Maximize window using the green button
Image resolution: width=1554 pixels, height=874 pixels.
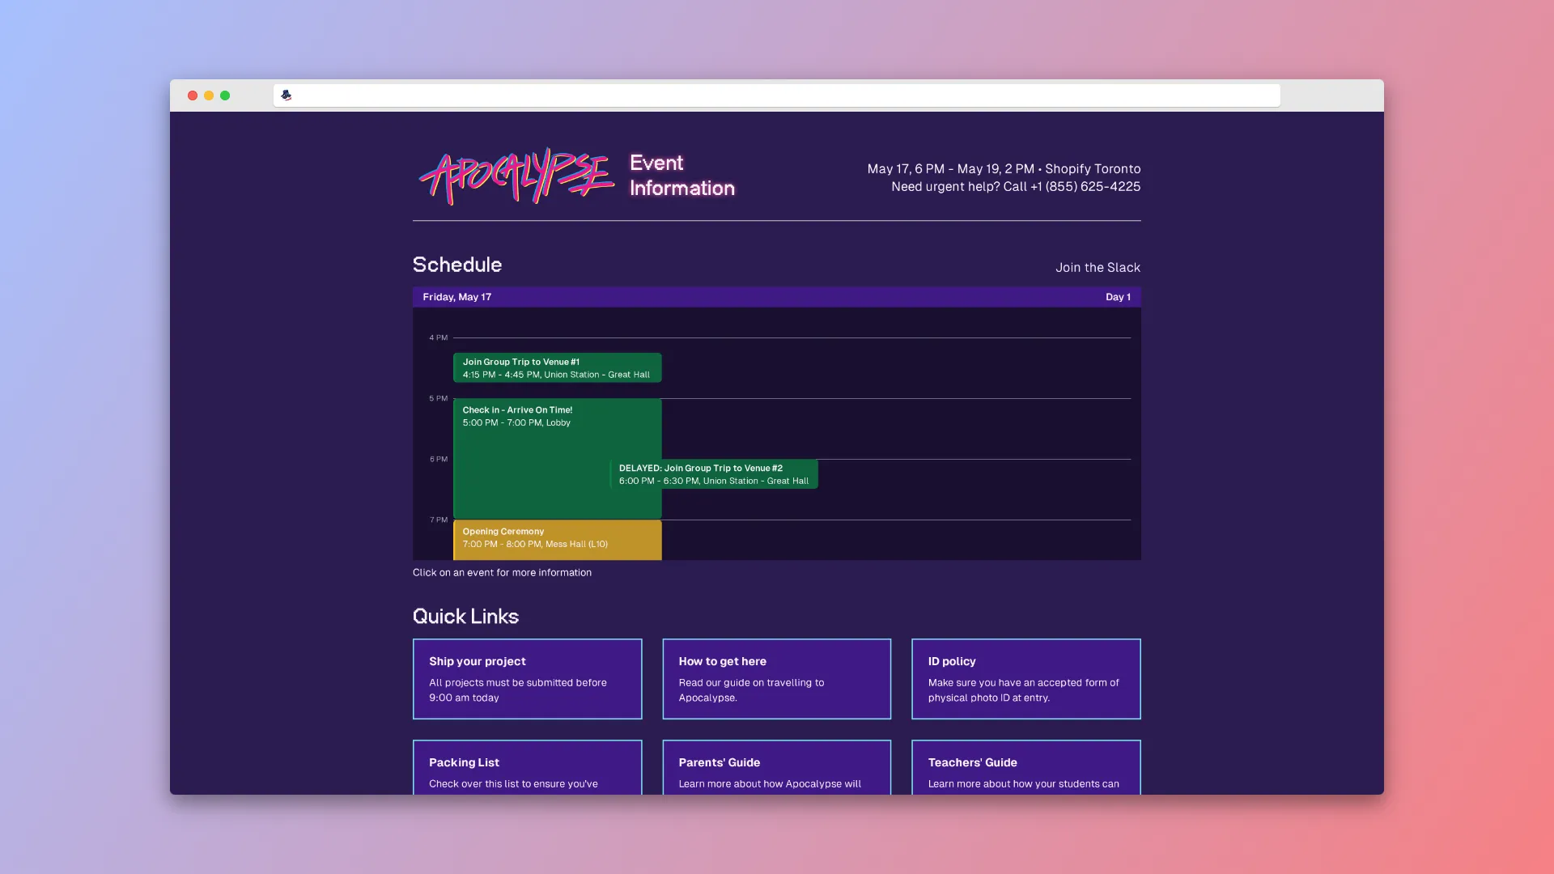[225, 95]
